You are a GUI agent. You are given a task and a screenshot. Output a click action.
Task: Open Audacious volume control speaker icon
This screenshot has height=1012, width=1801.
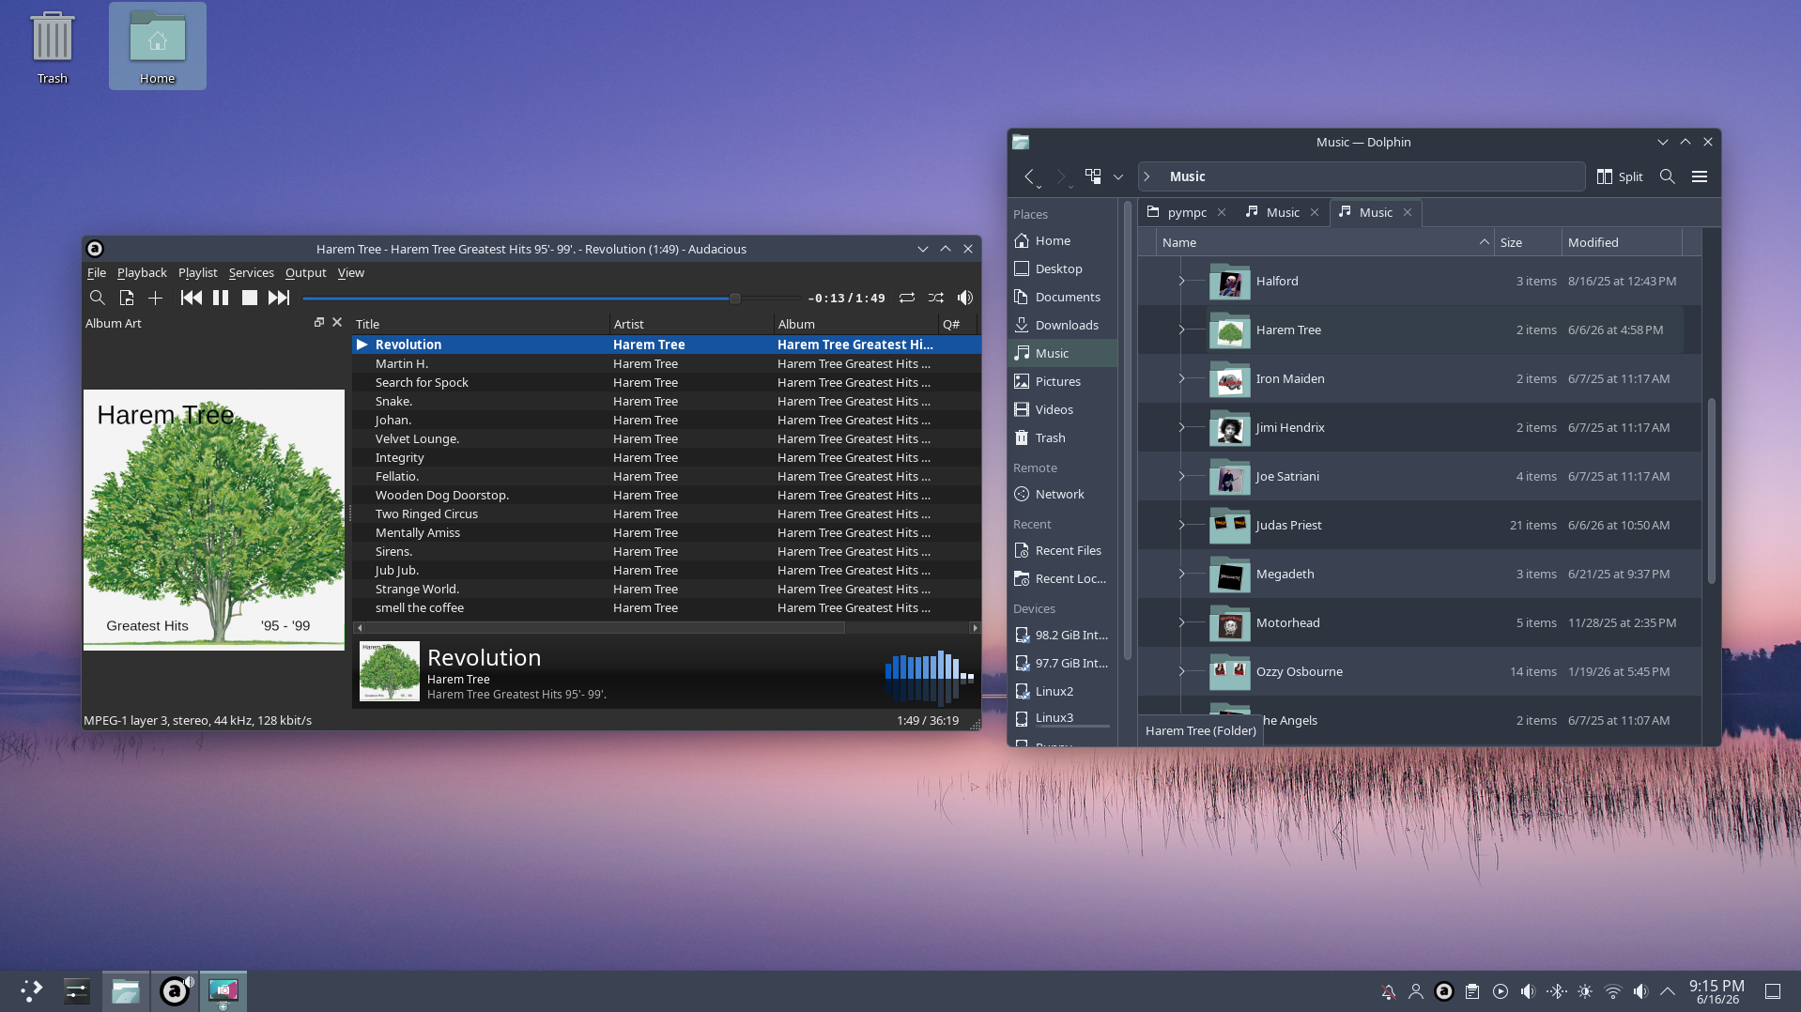click(965, 298)
